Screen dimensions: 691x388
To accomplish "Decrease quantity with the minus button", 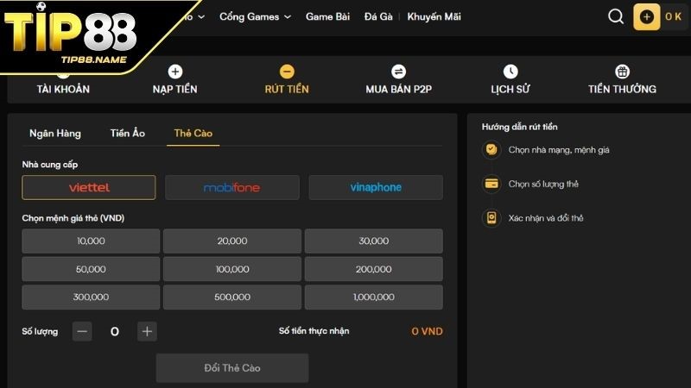I will coord(82,331).
